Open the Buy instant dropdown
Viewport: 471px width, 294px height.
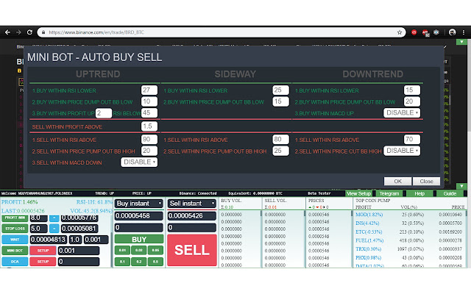[139, 204]
